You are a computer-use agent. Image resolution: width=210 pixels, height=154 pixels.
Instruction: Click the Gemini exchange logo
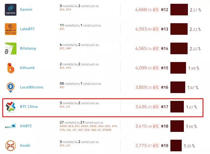point(11,10)
